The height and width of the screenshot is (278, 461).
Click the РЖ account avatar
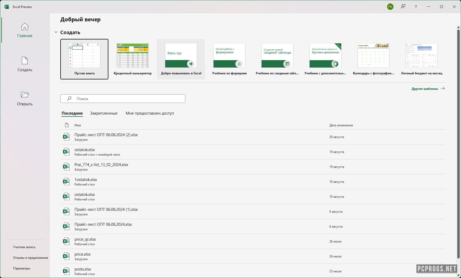coord(390,7)
